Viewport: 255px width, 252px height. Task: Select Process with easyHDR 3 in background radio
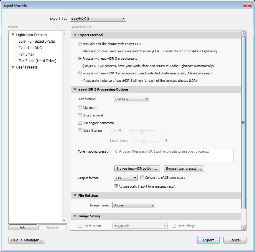pyautogui.click(x=80, y=59)
